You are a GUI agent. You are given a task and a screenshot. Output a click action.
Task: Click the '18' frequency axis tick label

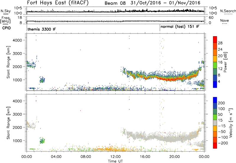[20, 18]
